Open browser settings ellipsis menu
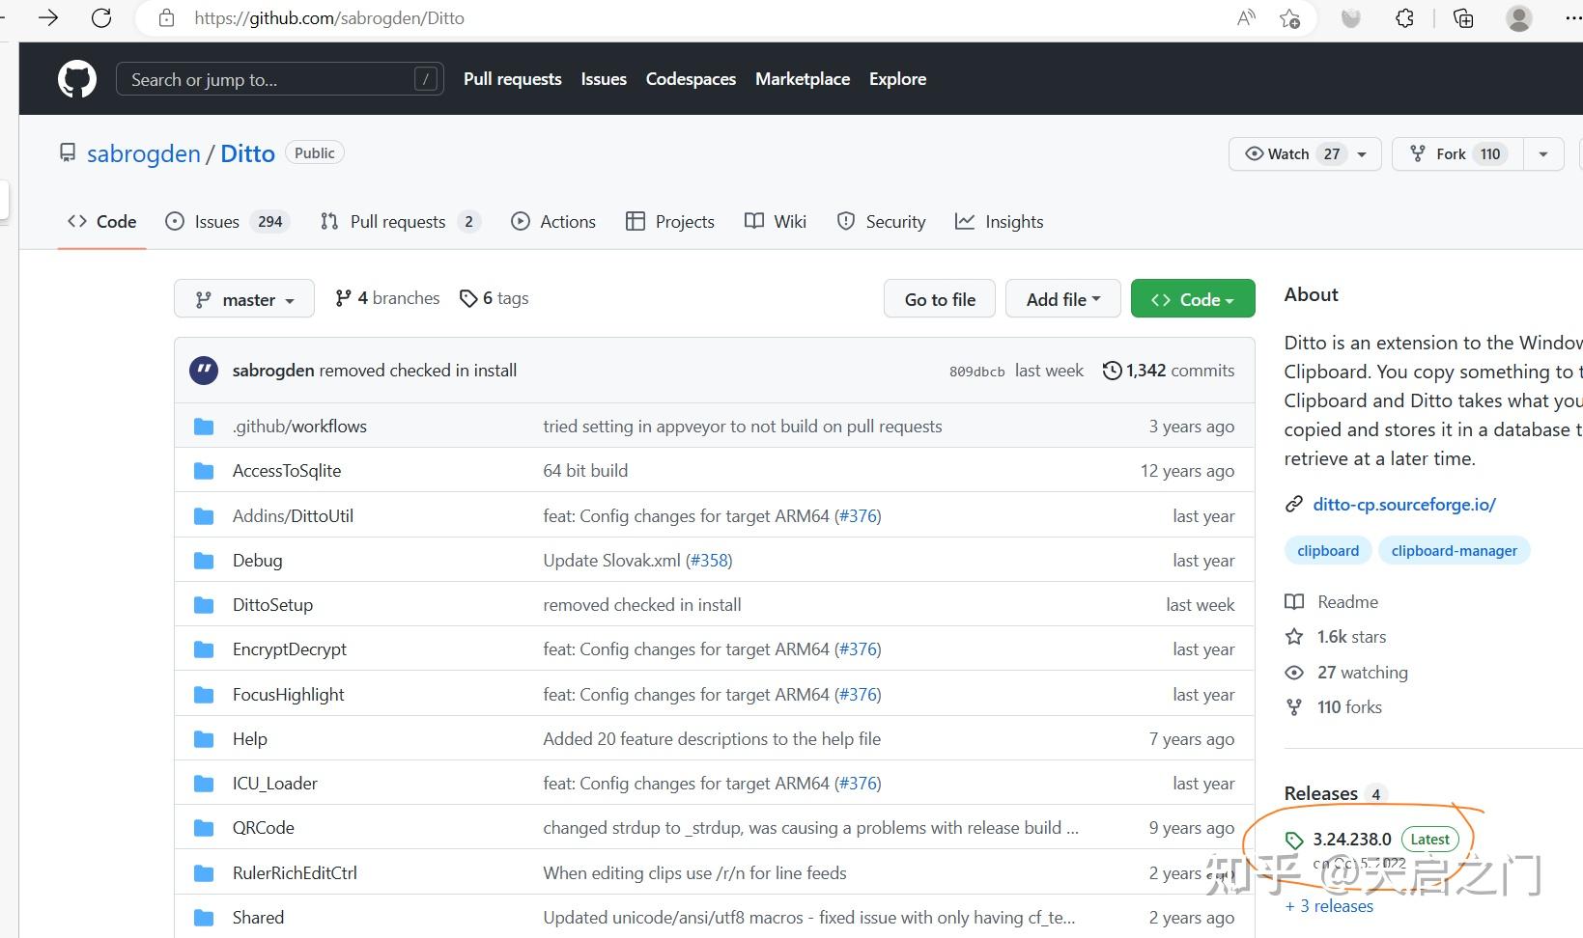 (1572, 17)
